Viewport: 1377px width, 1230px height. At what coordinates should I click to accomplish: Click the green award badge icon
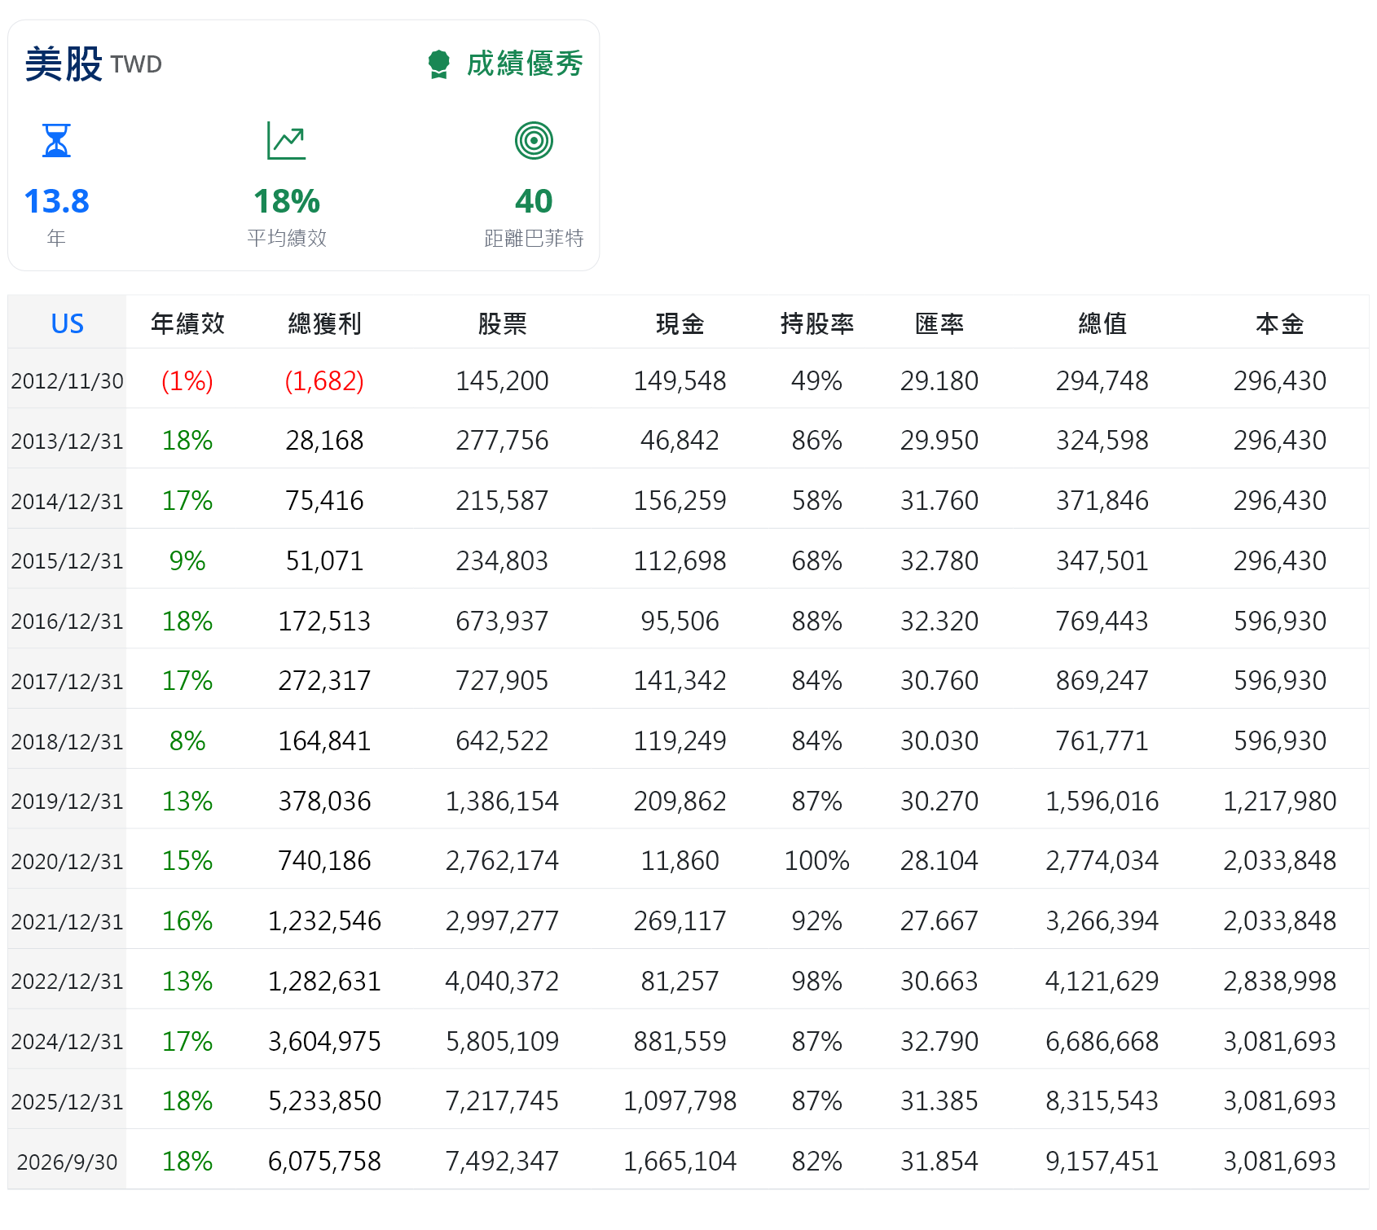pyautogui.click(x=438, y=64)
